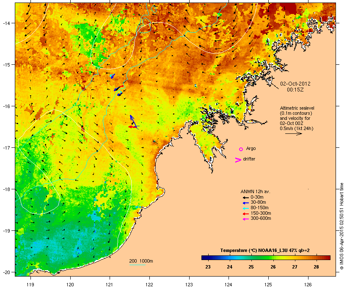This screenshot has height=288, width=347.
Task: Click the blue 30-80m legend arrow
Action: coord(245,203)
